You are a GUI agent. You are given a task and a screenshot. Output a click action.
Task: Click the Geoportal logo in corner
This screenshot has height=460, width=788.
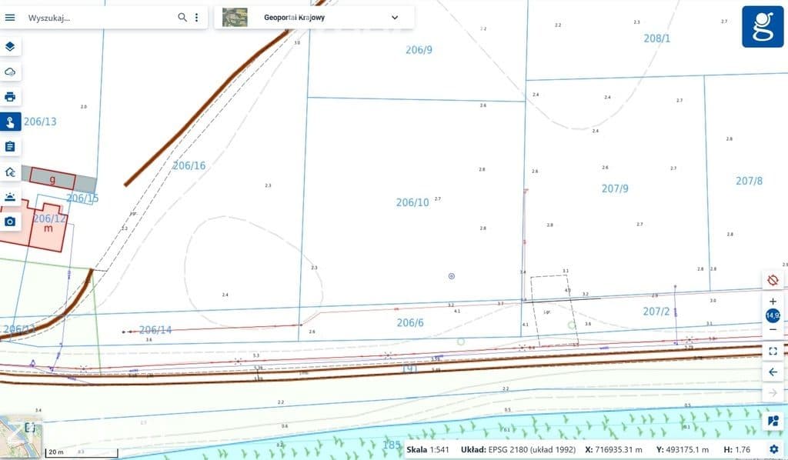pyautogui.click(x=763, y=27)
